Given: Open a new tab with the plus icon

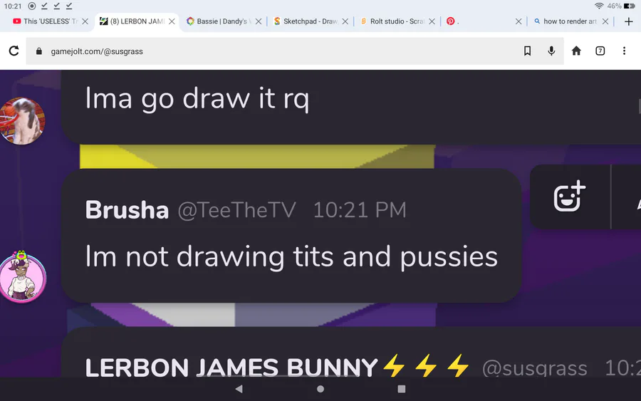Looking at the screenshot, I should [628, 21].
